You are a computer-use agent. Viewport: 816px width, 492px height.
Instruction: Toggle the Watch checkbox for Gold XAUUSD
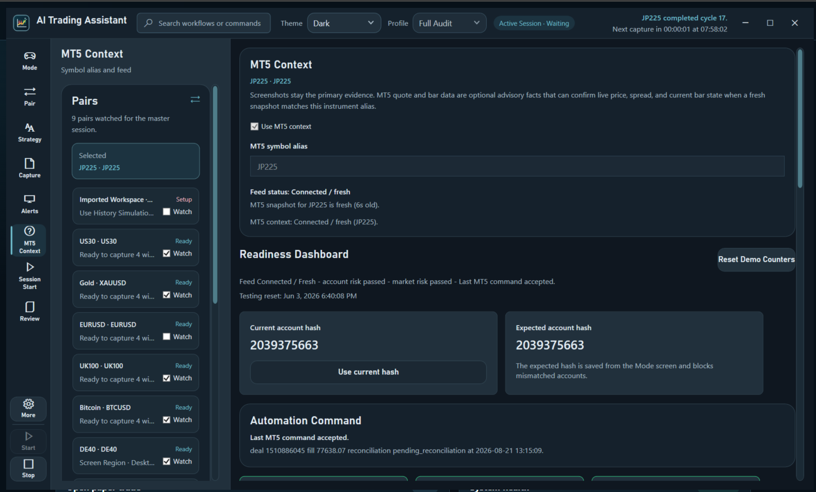pyautogui.click(x=167, y=295)
